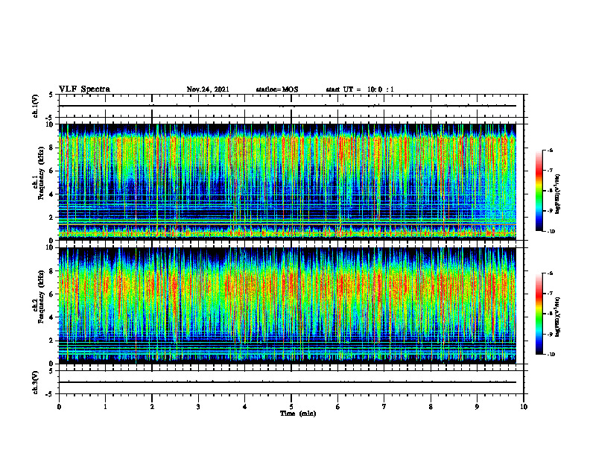Click the "start UT = 10: 0 : 1" text
590x456 pixels.
coord(360,89)
